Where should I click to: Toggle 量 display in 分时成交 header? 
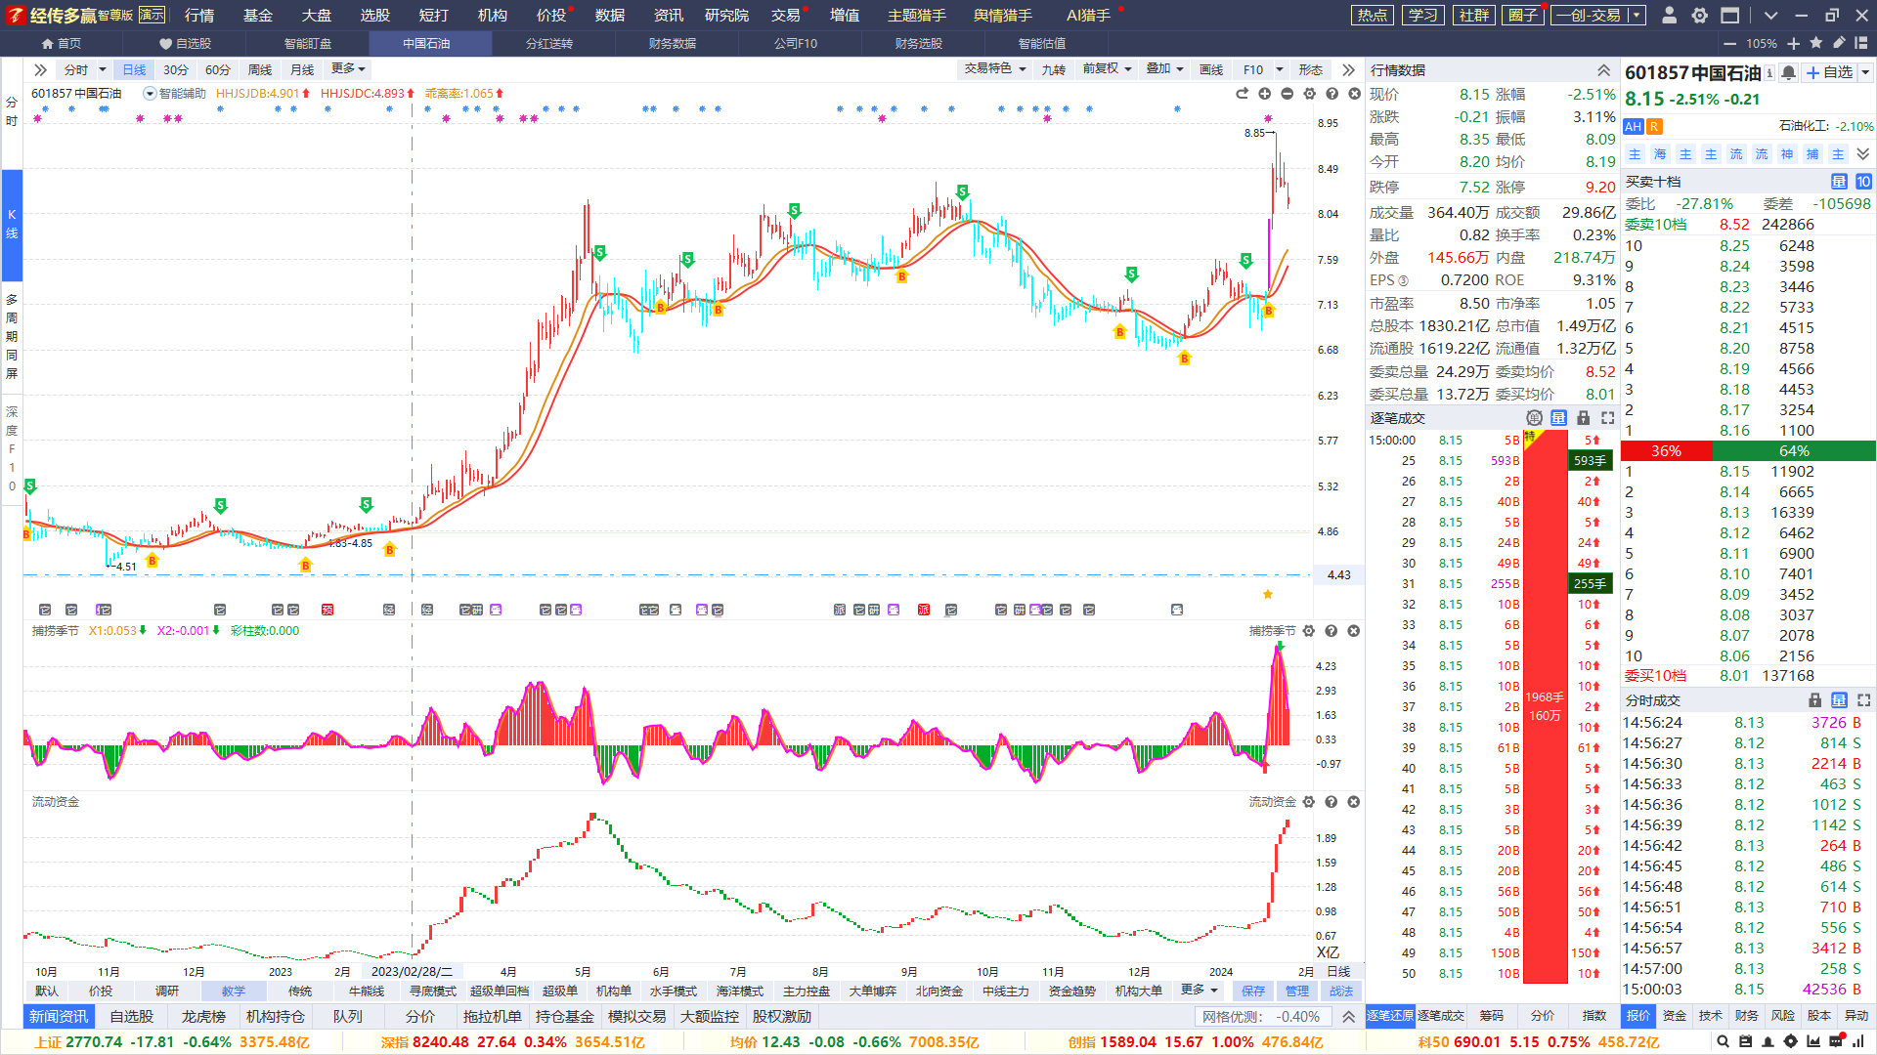pos(1839,700)
